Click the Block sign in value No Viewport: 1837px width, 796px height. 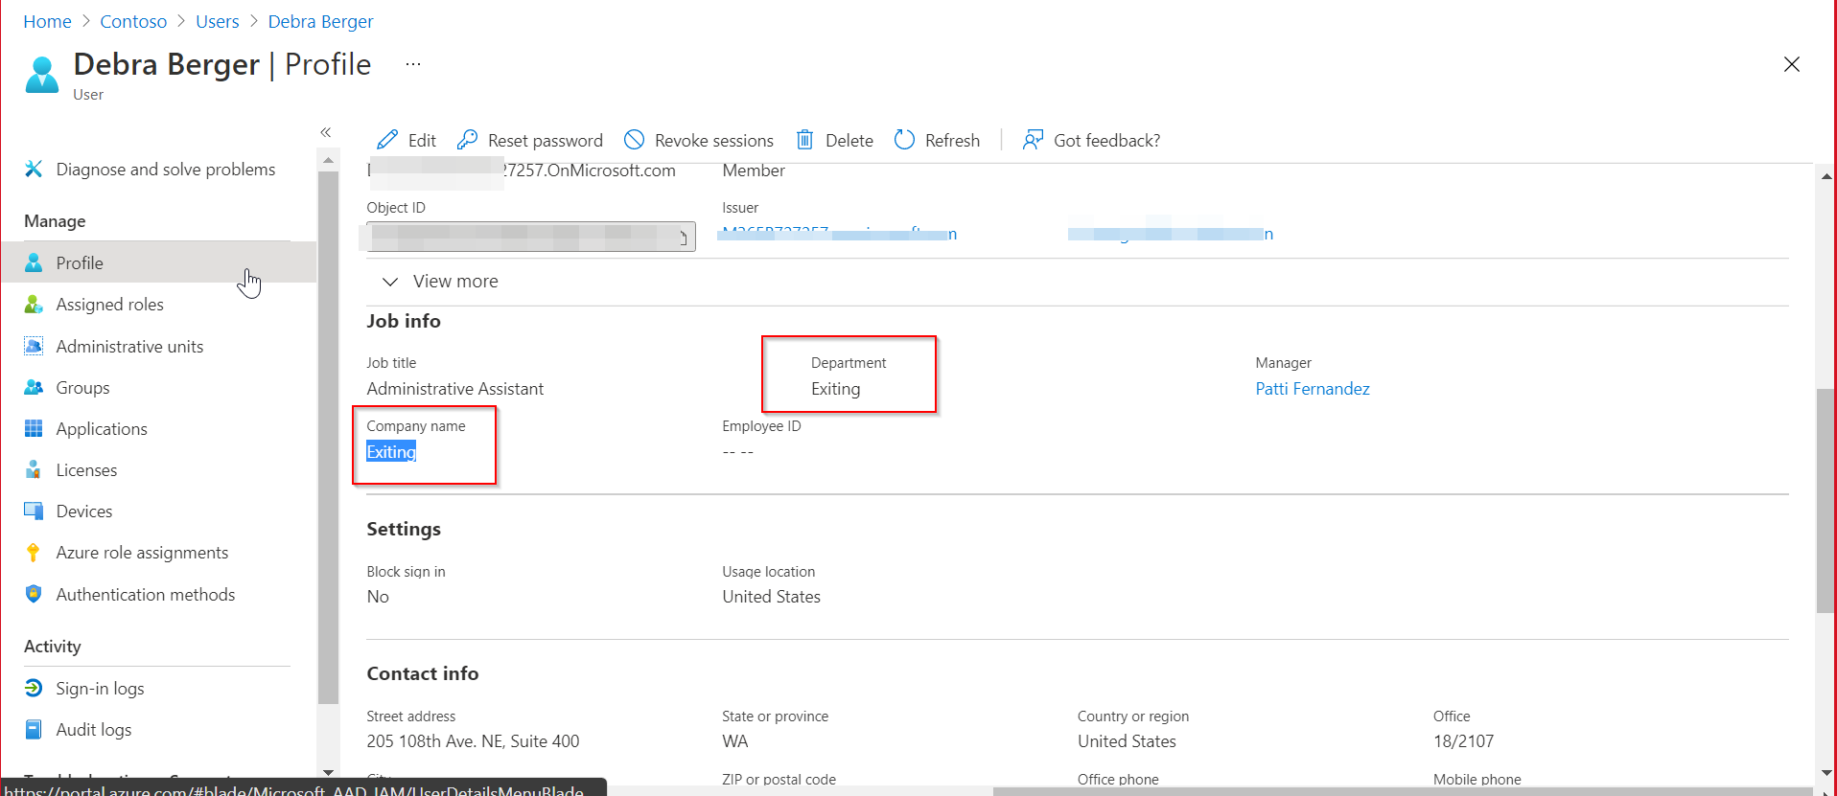378,596
